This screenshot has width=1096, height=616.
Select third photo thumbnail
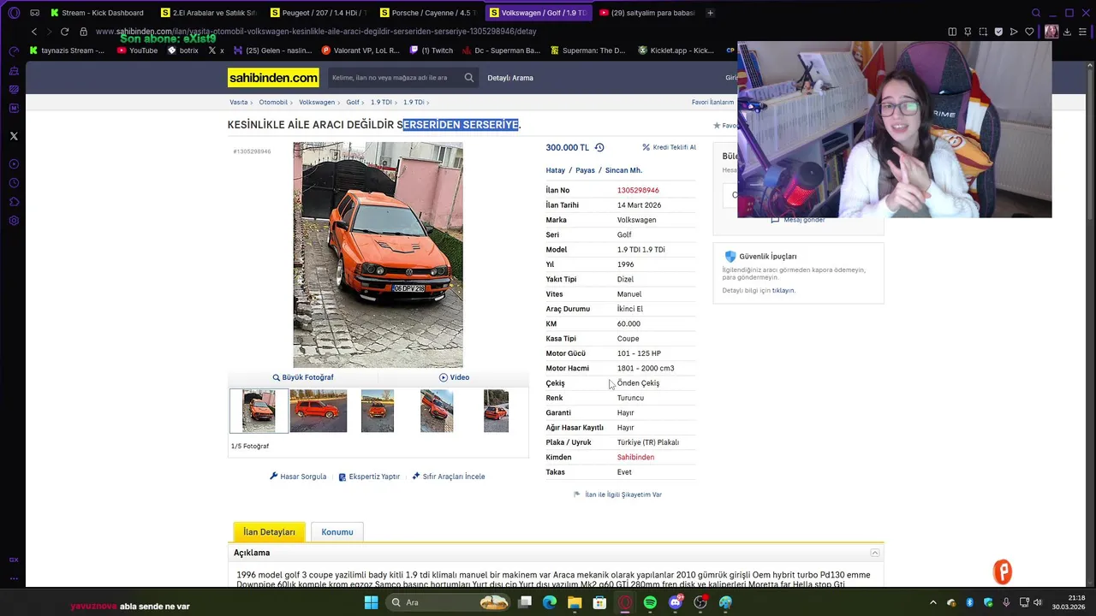pos(378,411)
